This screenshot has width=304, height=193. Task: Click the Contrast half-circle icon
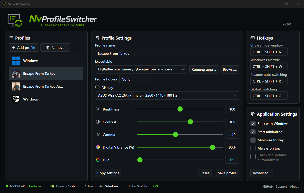point(98,122)
